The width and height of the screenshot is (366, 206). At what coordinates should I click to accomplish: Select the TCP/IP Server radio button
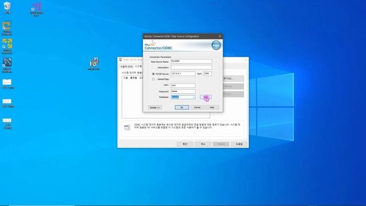pyautogui.click(x=153, y=74)
